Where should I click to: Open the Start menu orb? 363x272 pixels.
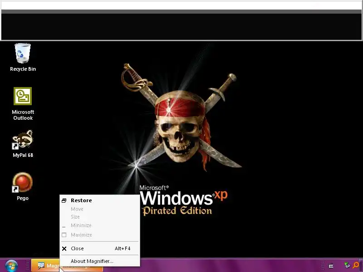coord(11,266)
